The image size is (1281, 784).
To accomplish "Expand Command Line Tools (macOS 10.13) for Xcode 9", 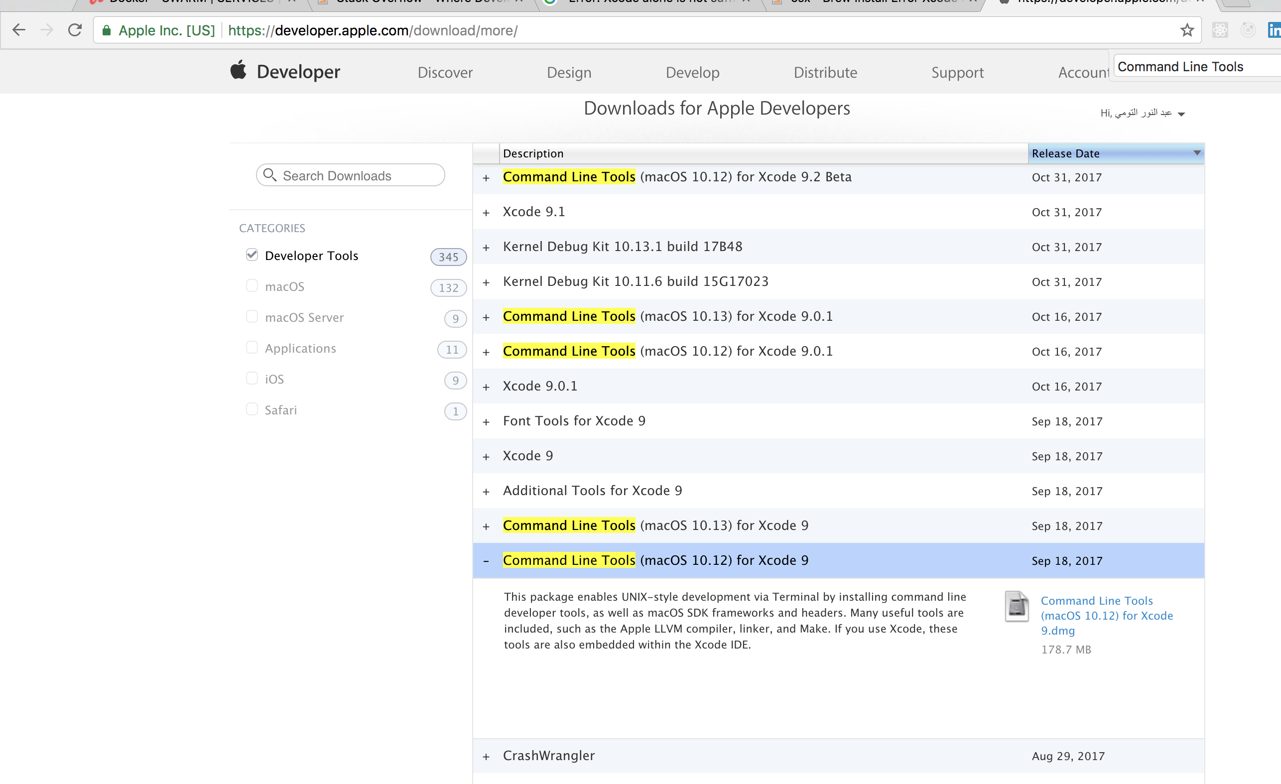I will tap(486, 526).
